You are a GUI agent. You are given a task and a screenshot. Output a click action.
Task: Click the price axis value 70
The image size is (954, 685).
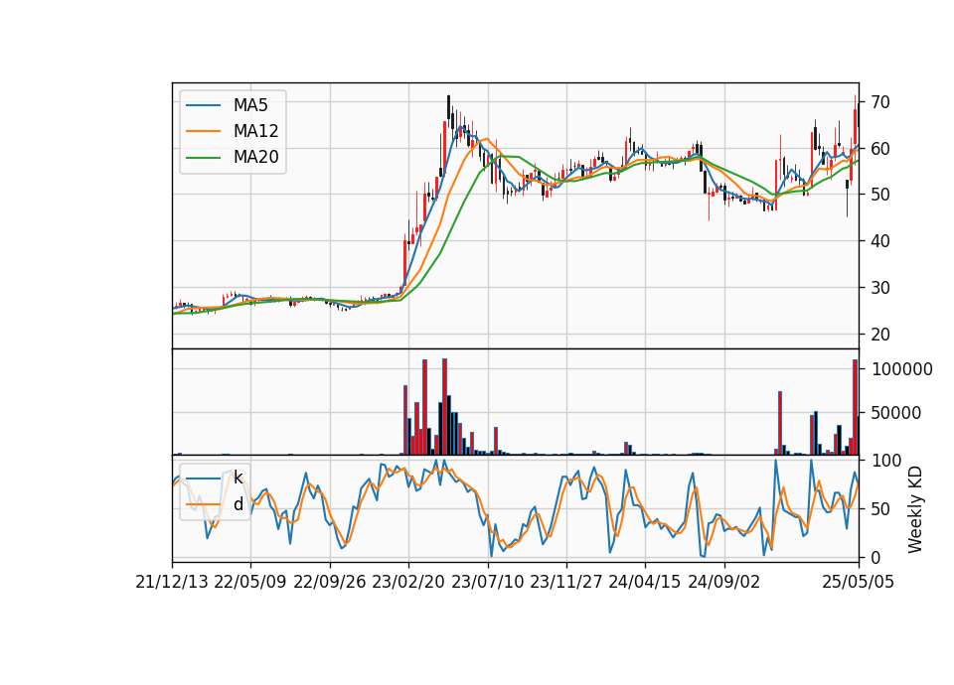pos(880,102)
